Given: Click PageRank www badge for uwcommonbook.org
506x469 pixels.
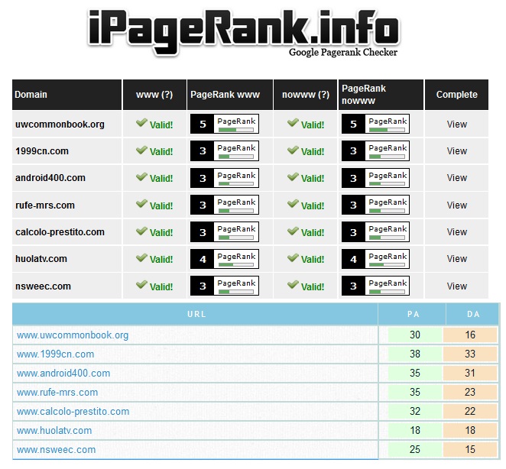Looking at the screenshot, I should point(225,124).
